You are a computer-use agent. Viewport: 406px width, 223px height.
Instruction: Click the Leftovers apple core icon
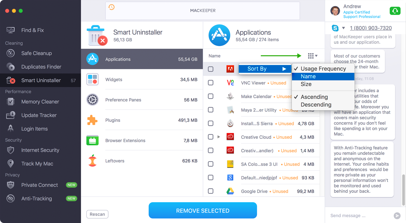(93, 161)
